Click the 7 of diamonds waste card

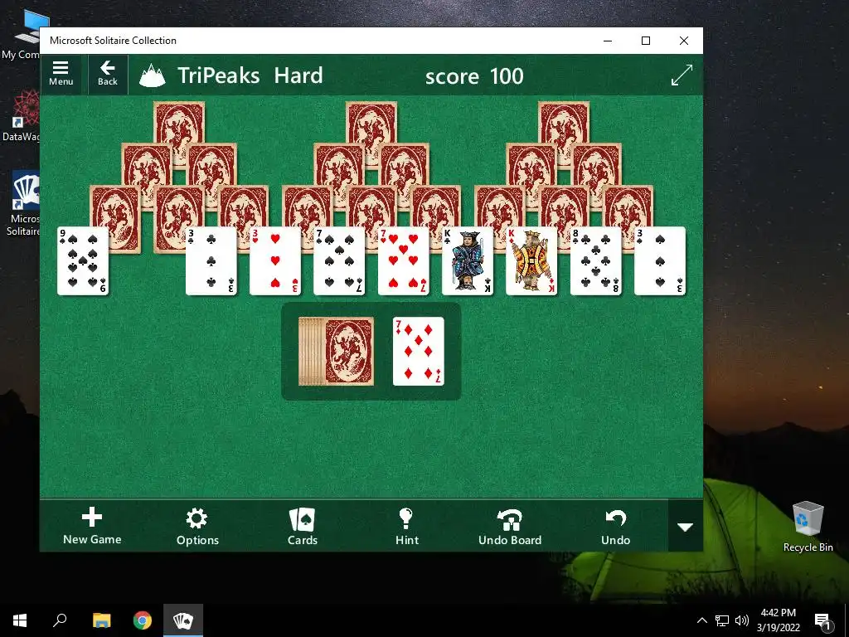pos(419,351)
